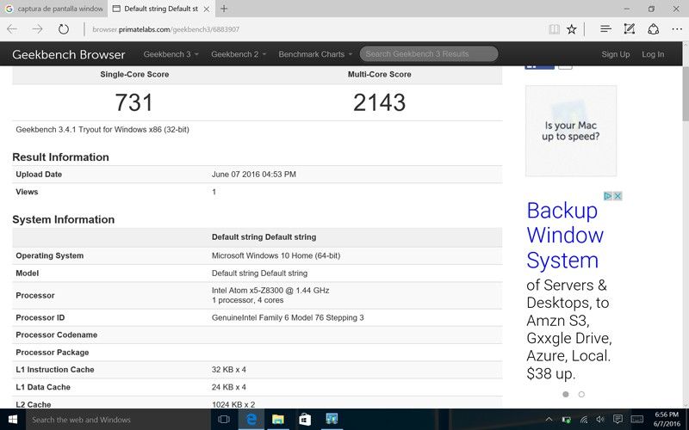Screen dimensions: 689x430
Task: Click the page vertical scrollbar thumb
Action: 686,94
